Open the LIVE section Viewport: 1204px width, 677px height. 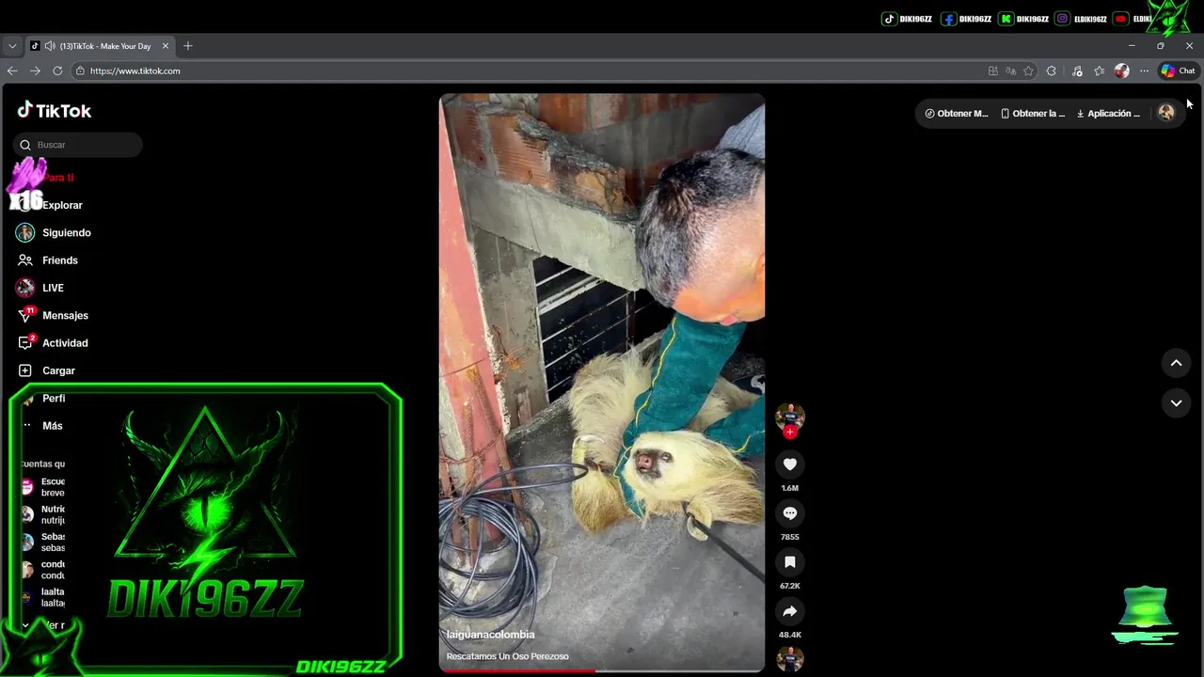[x=42, y=288]
